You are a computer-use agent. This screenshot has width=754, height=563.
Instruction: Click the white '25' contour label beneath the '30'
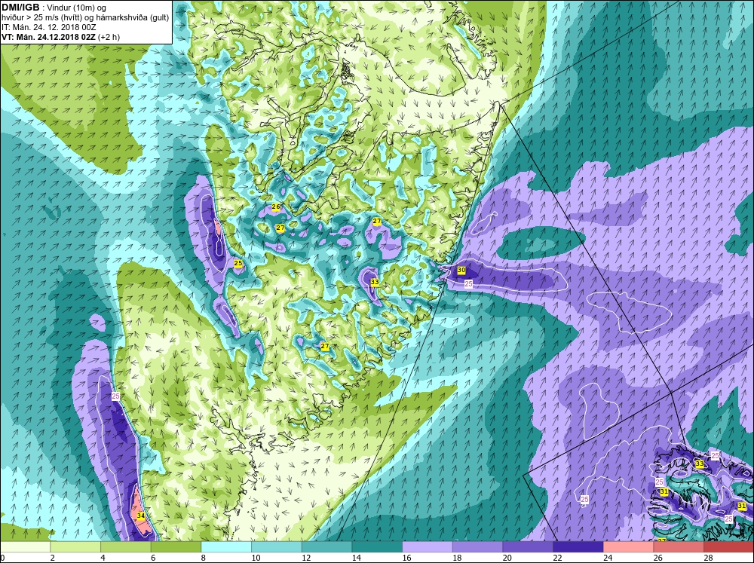468,284
